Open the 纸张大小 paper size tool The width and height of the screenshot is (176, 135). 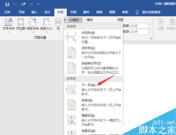46,24
